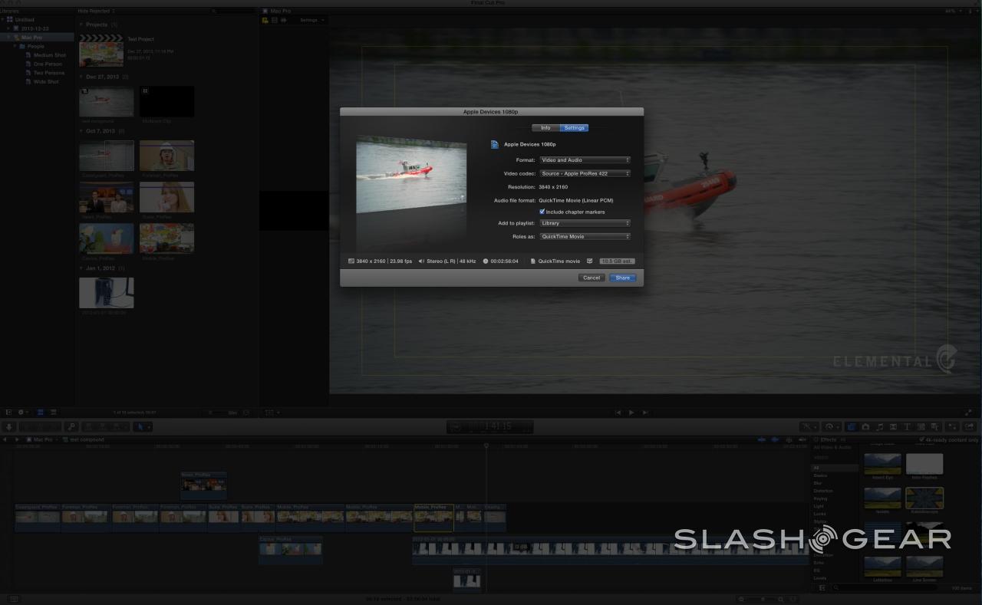The image size is (982, 605).
Task: Open the enhancements magic wand menu
Action: pos(809,426)
